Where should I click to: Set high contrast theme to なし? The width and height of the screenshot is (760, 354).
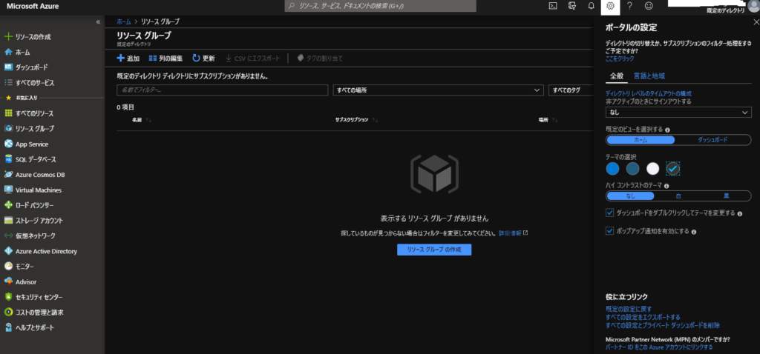coord(630,196)
